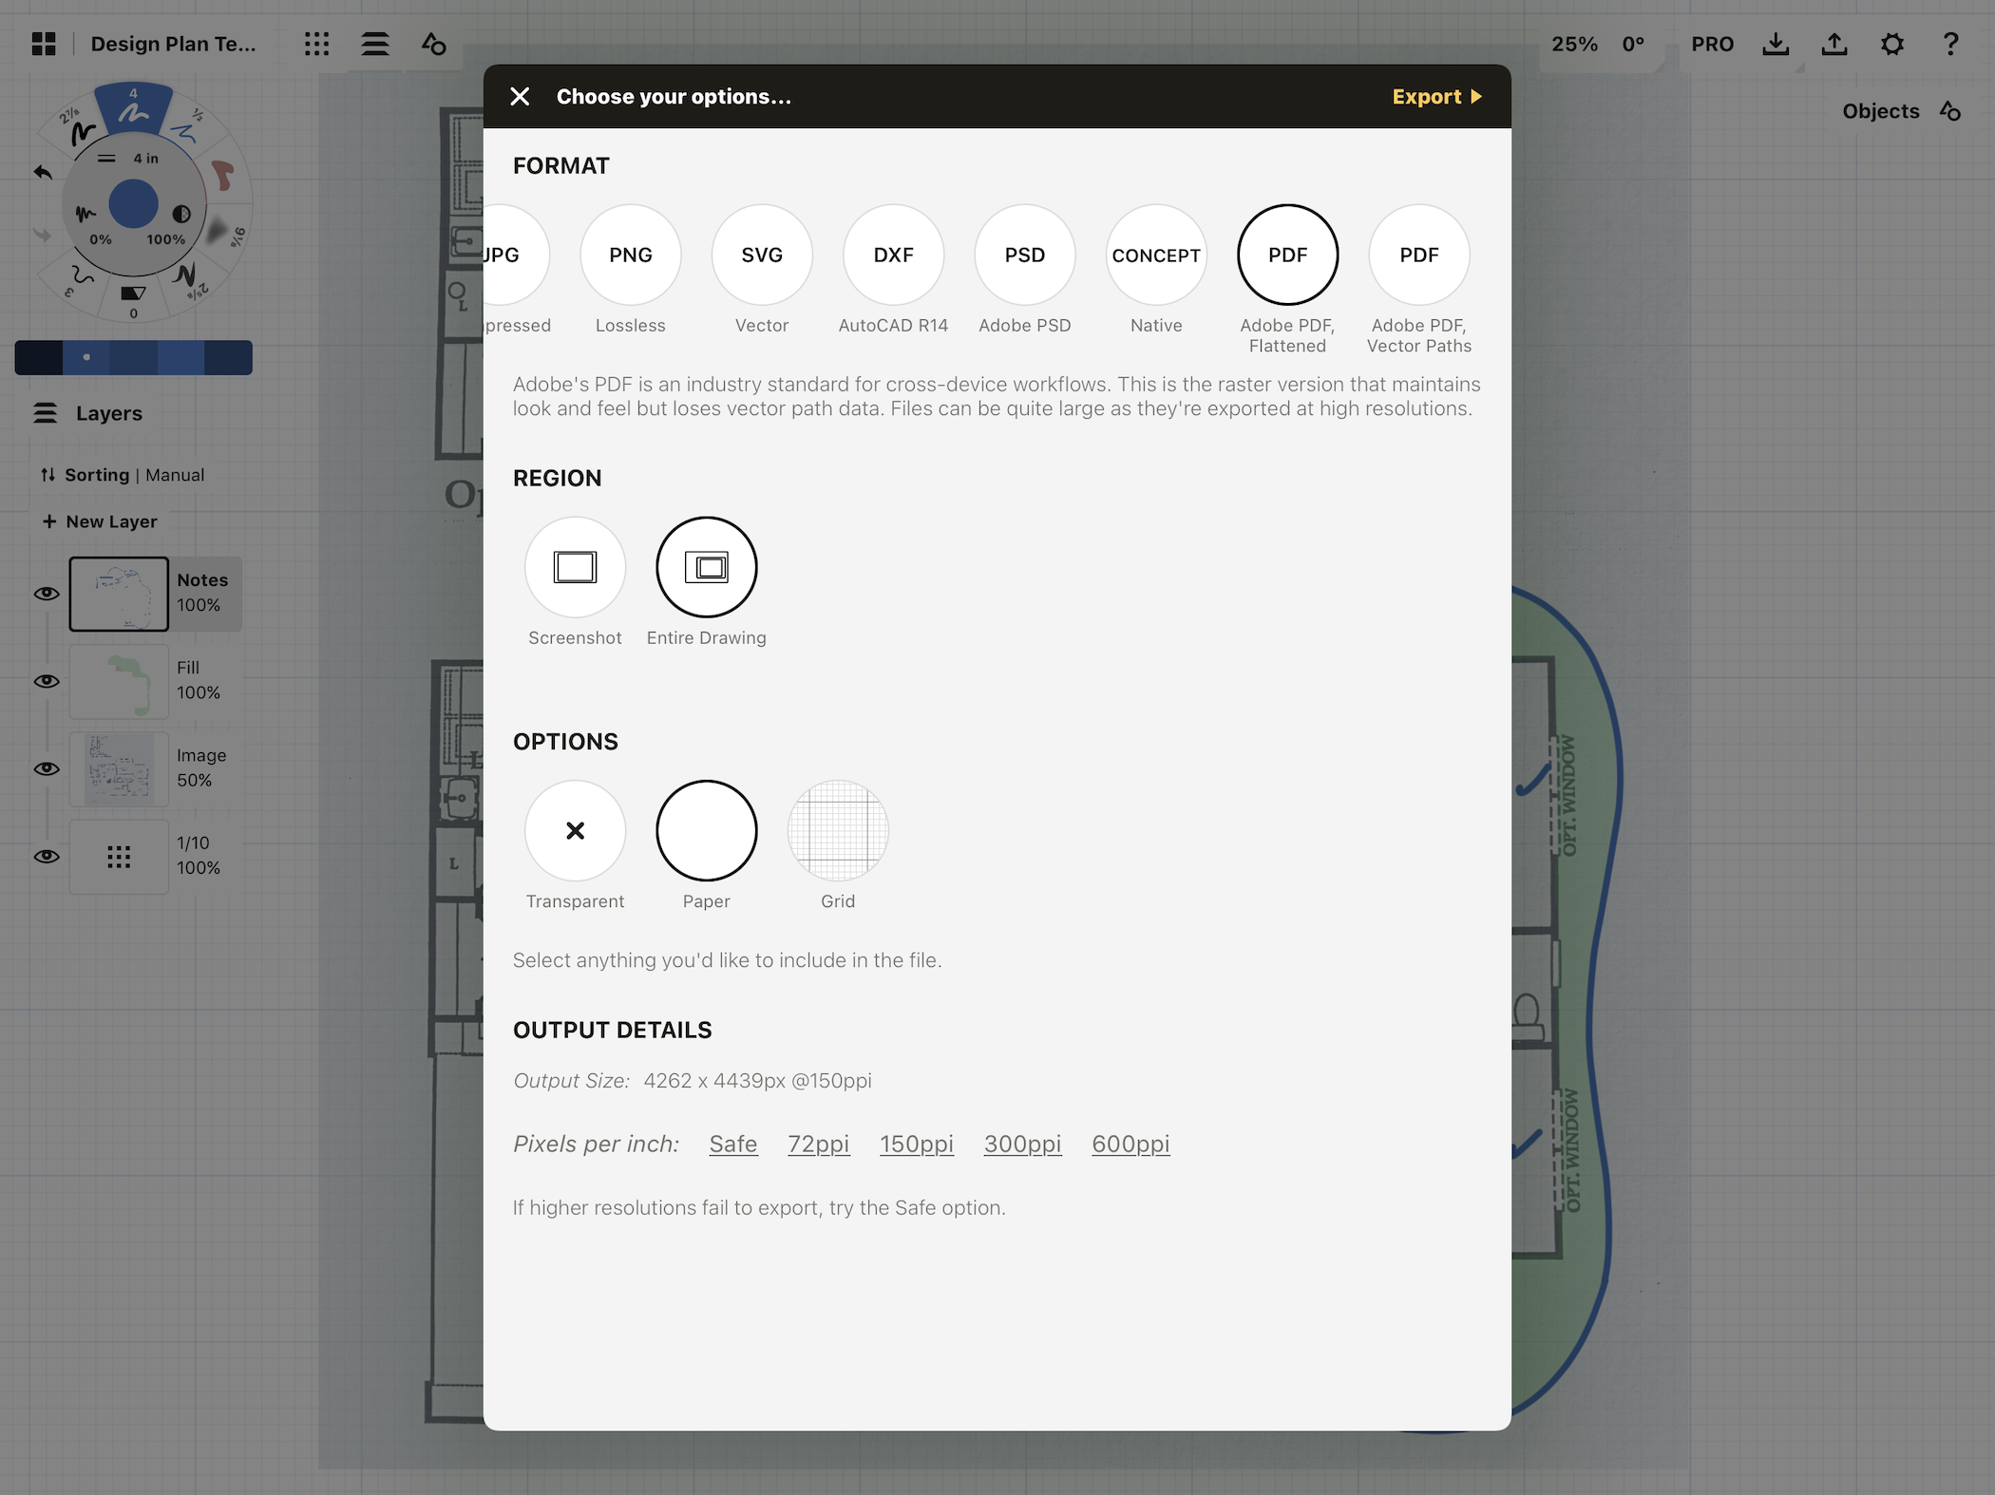Hide the Image layer
The width and height of the screenshot is (1995, 1495).
[47, 768]
